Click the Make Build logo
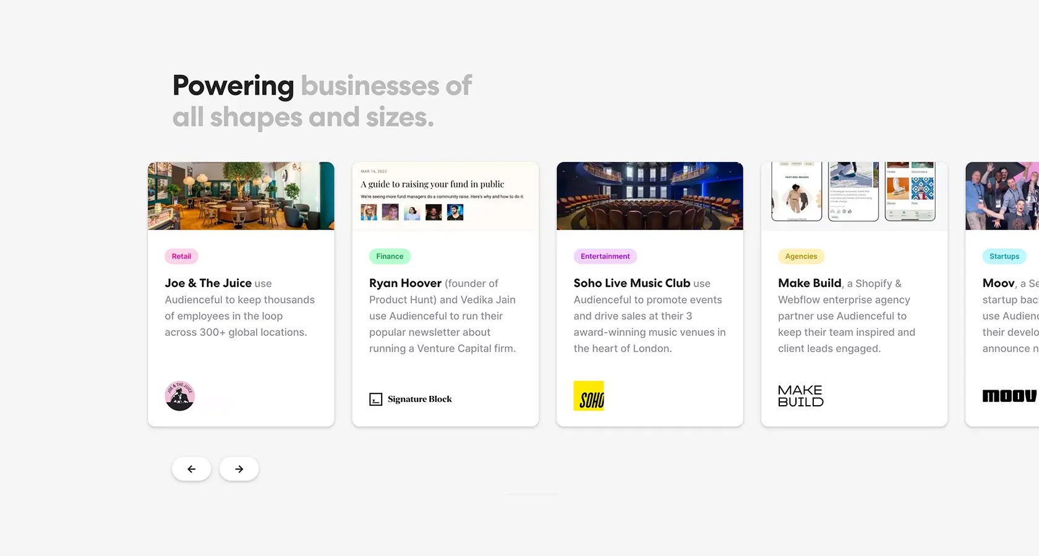1039x556 pixels. tap(801, 396)
